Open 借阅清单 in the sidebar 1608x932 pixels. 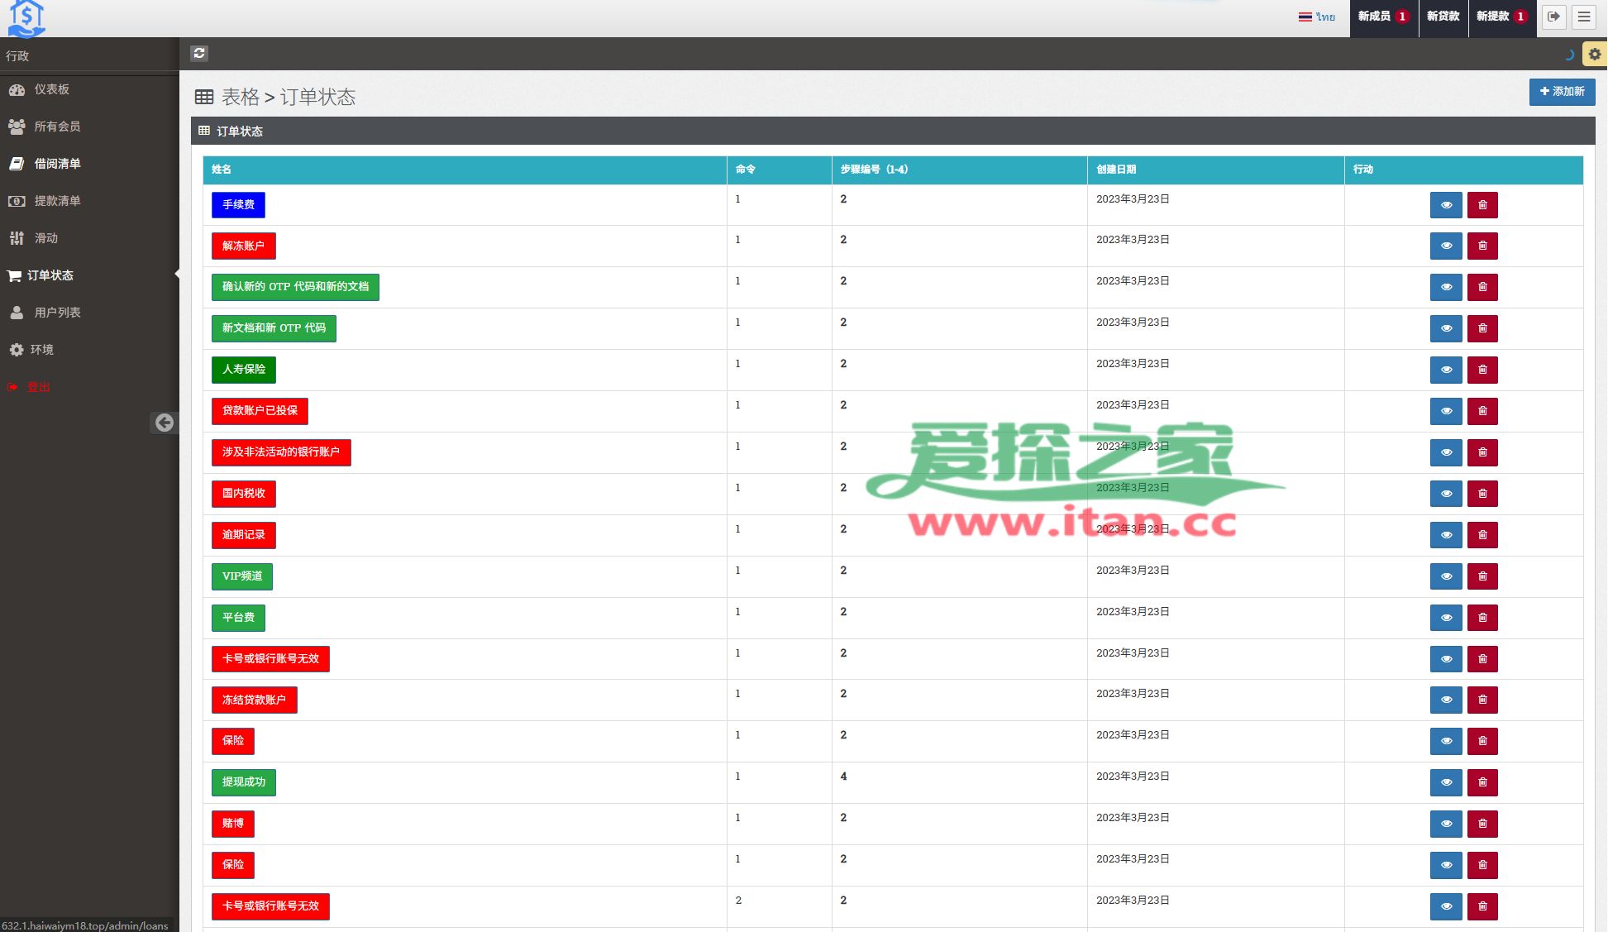tap(57, 164)
